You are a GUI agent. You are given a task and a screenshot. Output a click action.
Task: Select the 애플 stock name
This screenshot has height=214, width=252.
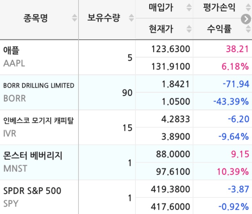pos(11,50)
